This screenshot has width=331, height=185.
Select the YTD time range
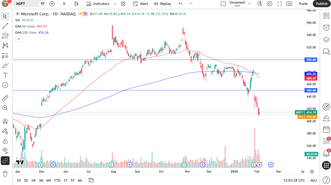tap(57, 180)
